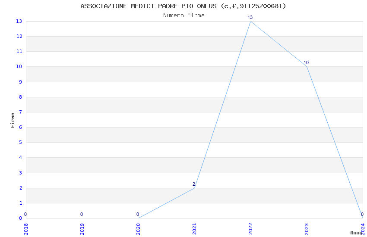Click the y-axis tick value 10
This screenshot has width=367, height=237.
(x=19, y=66)
